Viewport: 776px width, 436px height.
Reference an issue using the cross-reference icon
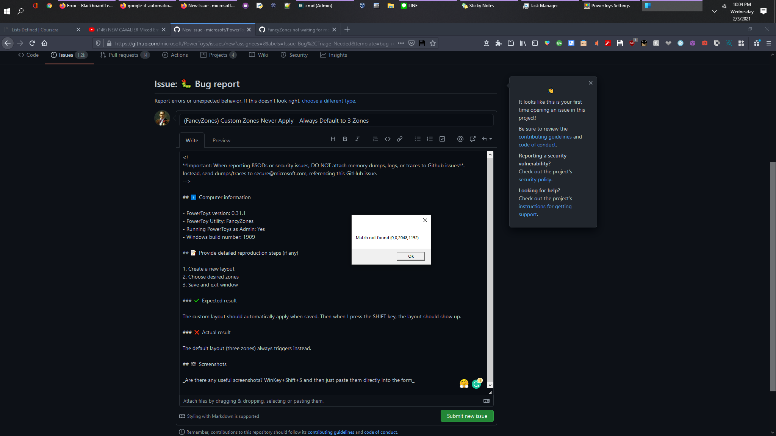pos(472,139)
